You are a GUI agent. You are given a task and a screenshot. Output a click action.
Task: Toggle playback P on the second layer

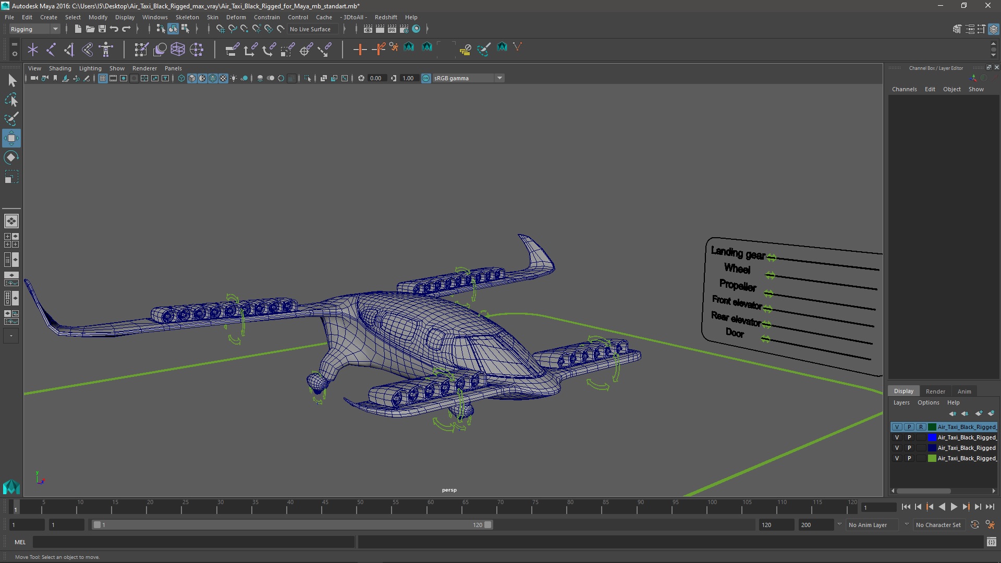point(909,437)
